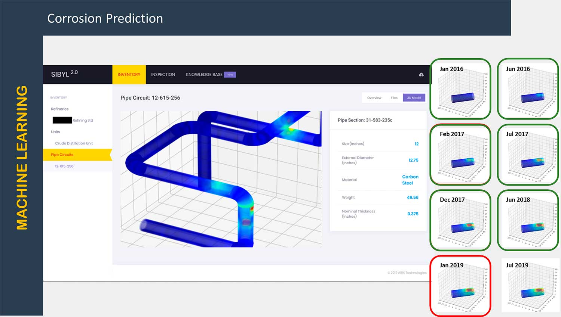
Task: Expand Units in the sidebar
Action: click(x=55, y=132)
